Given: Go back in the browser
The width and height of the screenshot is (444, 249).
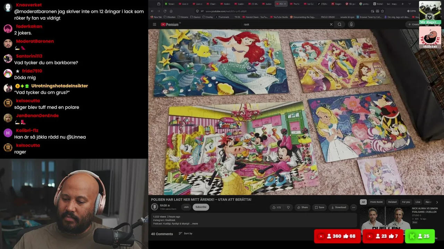Looking at the screenshot, I should [152, 11].
